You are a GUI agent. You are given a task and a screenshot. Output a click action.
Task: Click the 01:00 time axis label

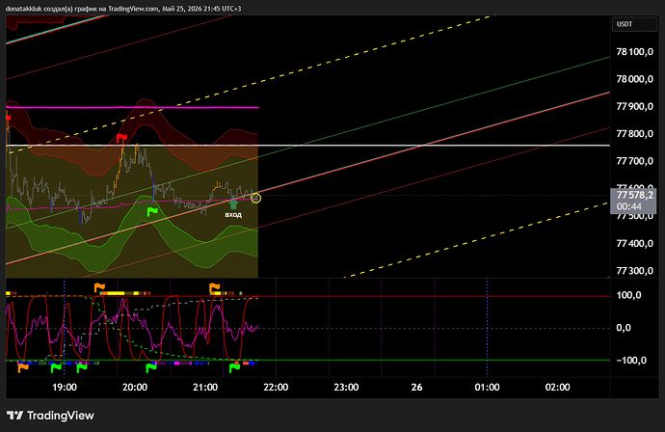pos(487,387)
